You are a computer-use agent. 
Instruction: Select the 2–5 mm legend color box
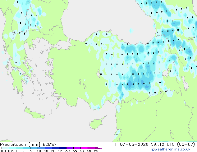(27, 148)
